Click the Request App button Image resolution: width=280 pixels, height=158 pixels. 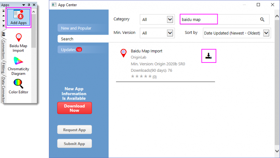coord(74,130)
